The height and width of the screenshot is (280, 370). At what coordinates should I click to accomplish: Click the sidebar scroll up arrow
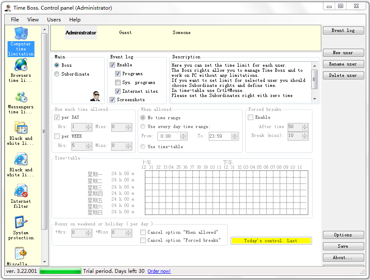pyautogui.click(x=45, y=29)
